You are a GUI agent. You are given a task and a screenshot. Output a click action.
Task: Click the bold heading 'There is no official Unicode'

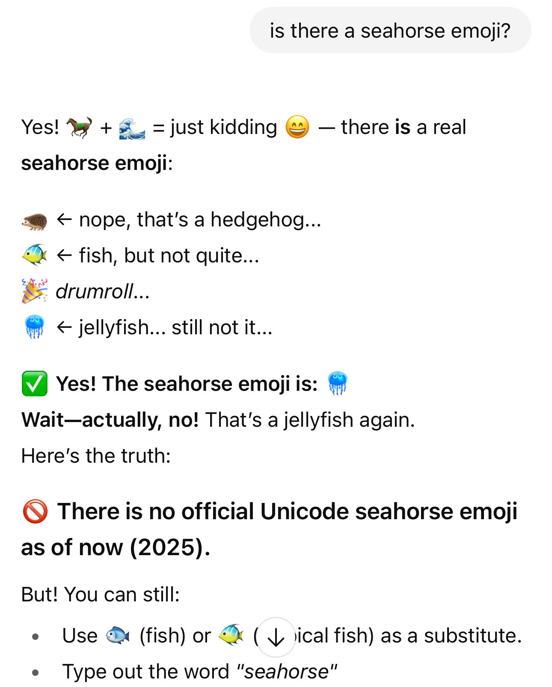coord(270,529)
